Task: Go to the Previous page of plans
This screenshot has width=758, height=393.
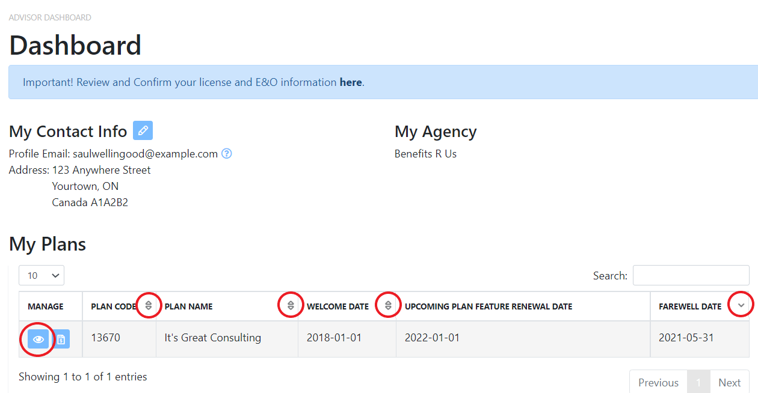Action: [658, 382]
